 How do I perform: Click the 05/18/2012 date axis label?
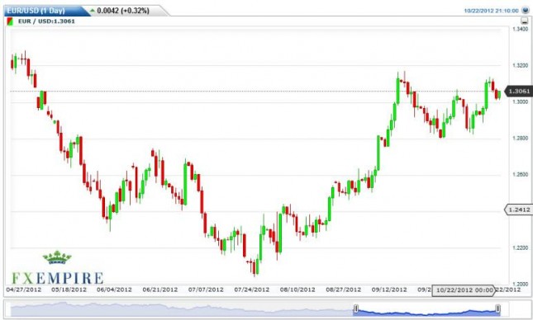tap(69, 289)
